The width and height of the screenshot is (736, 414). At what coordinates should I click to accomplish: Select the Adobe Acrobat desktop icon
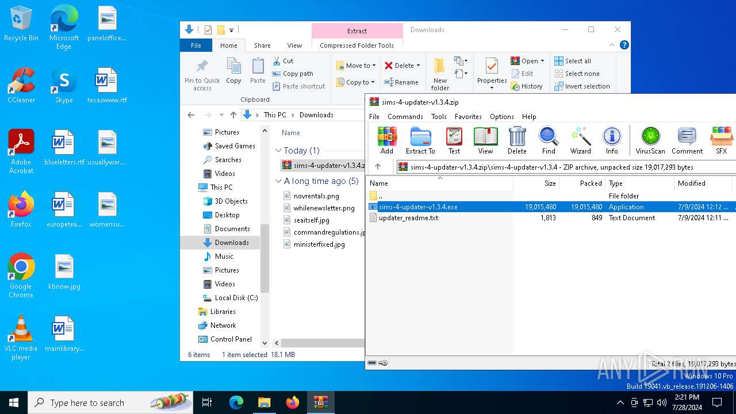21,152
